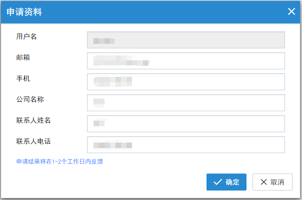The image size is (302, 200).
Task: Focus the 联系人姓名 input field
Action: pyautogui.click(x=185, y=124)
